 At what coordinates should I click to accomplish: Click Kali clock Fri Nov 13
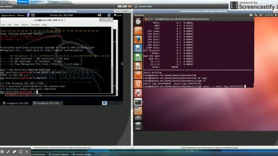coord(61,16)
